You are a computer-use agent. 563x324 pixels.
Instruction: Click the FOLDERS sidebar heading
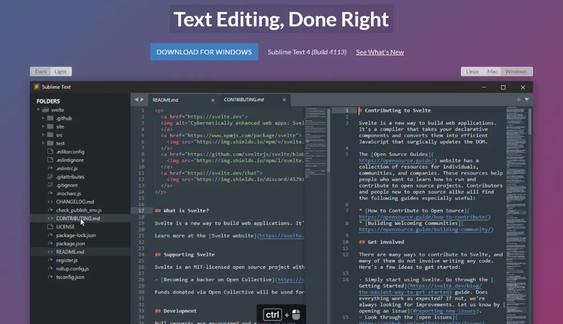pos(48,101)
